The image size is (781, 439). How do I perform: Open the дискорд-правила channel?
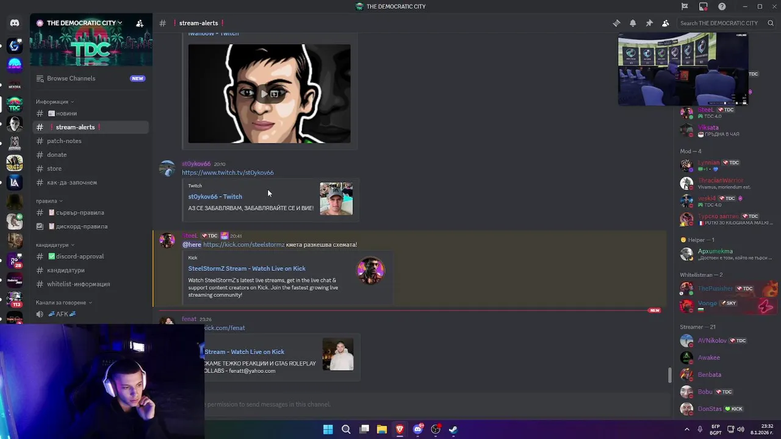(90, 226)
